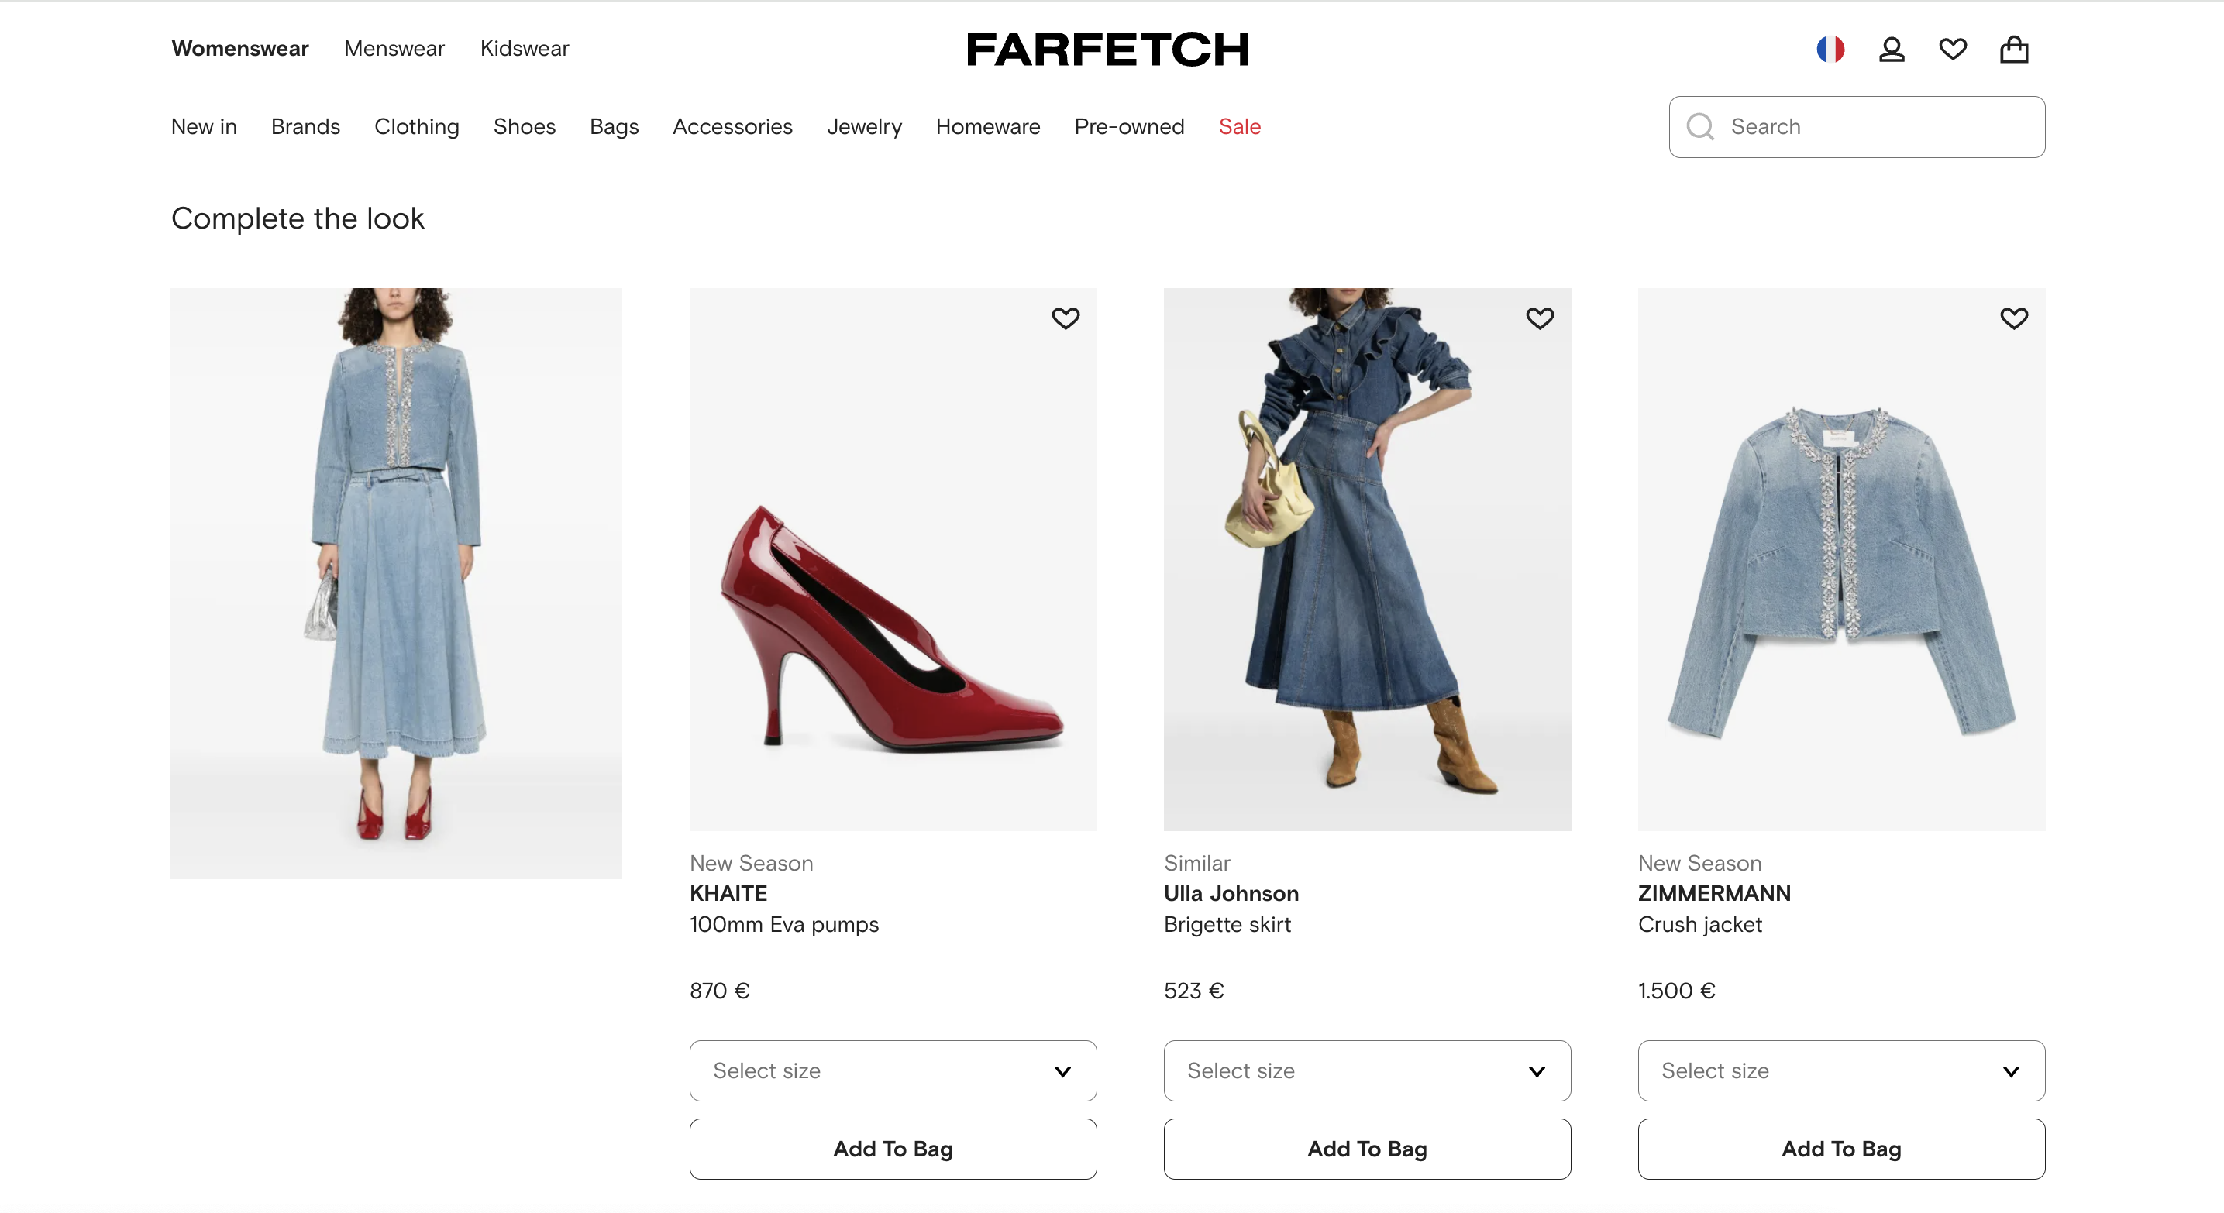The height and width of the screenshot is (1213, 2224).
Task: Favorite the KHAITE Eva pumps
Action: pos(1066,318)
